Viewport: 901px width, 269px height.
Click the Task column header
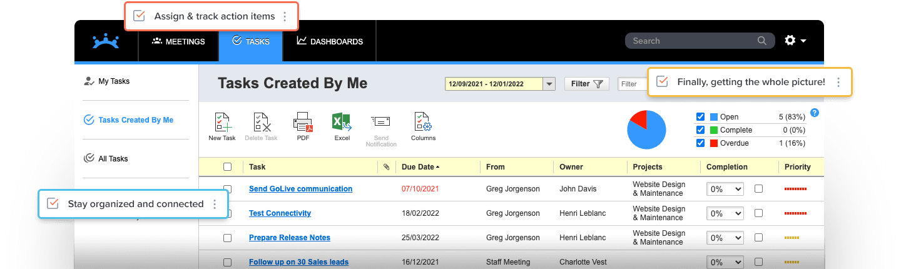point(257,167)
